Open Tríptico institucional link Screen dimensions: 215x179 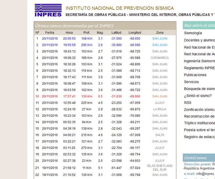pos(199,123)
